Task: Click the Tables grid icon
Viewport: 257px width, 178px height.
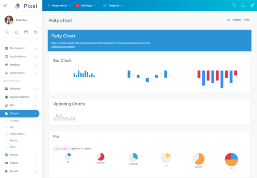Action: (x=6, y=163)
